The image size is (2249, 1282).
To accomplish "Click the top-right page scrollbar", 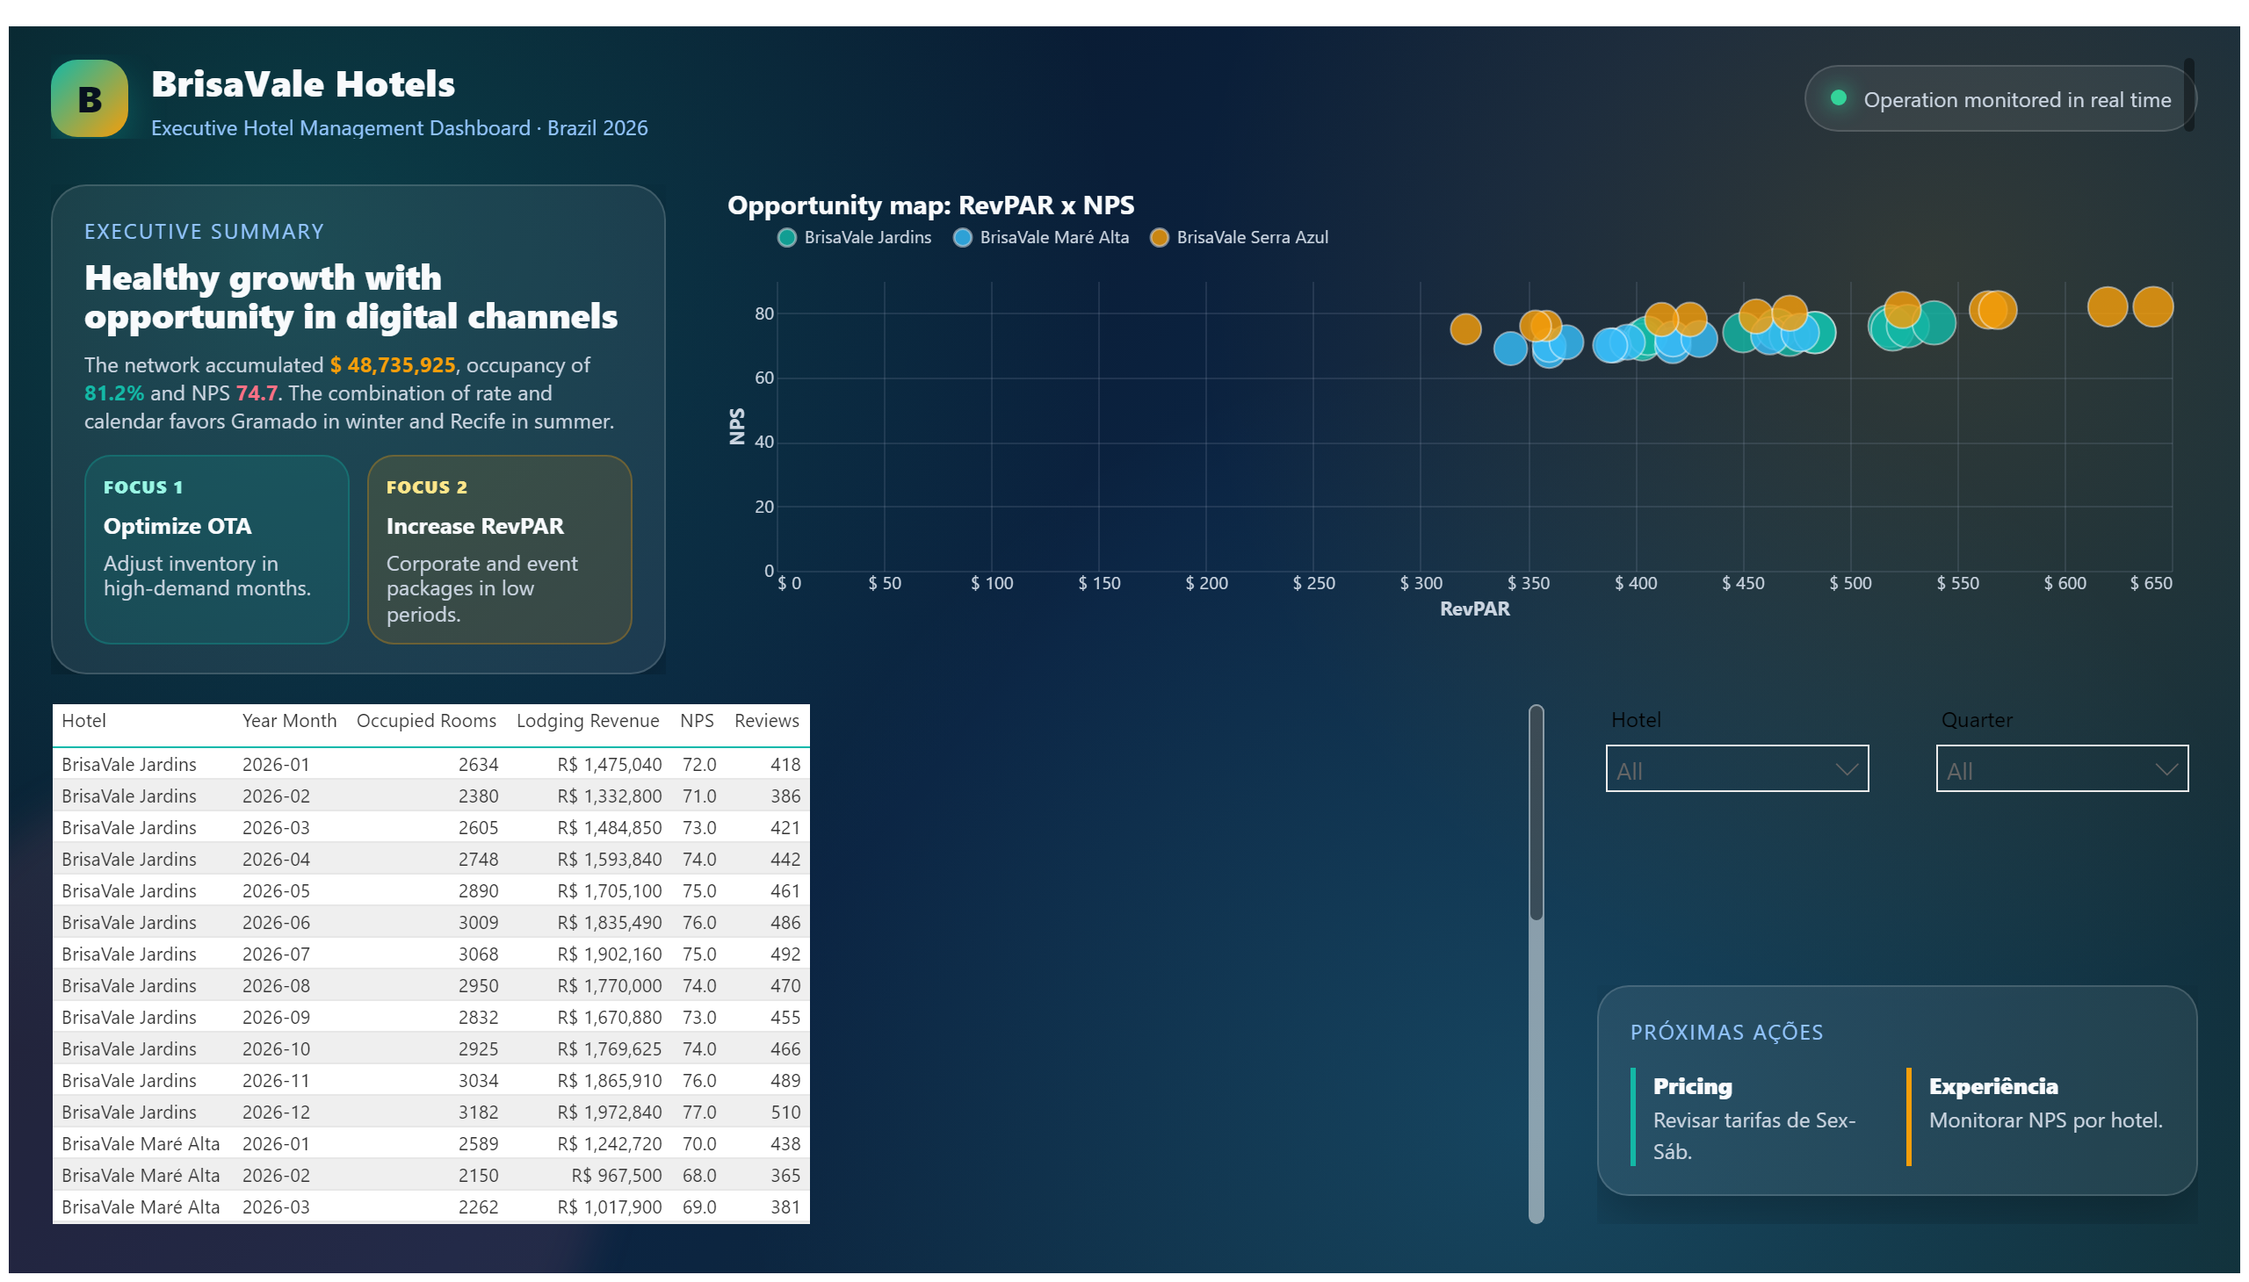I will pos(2188,95).
